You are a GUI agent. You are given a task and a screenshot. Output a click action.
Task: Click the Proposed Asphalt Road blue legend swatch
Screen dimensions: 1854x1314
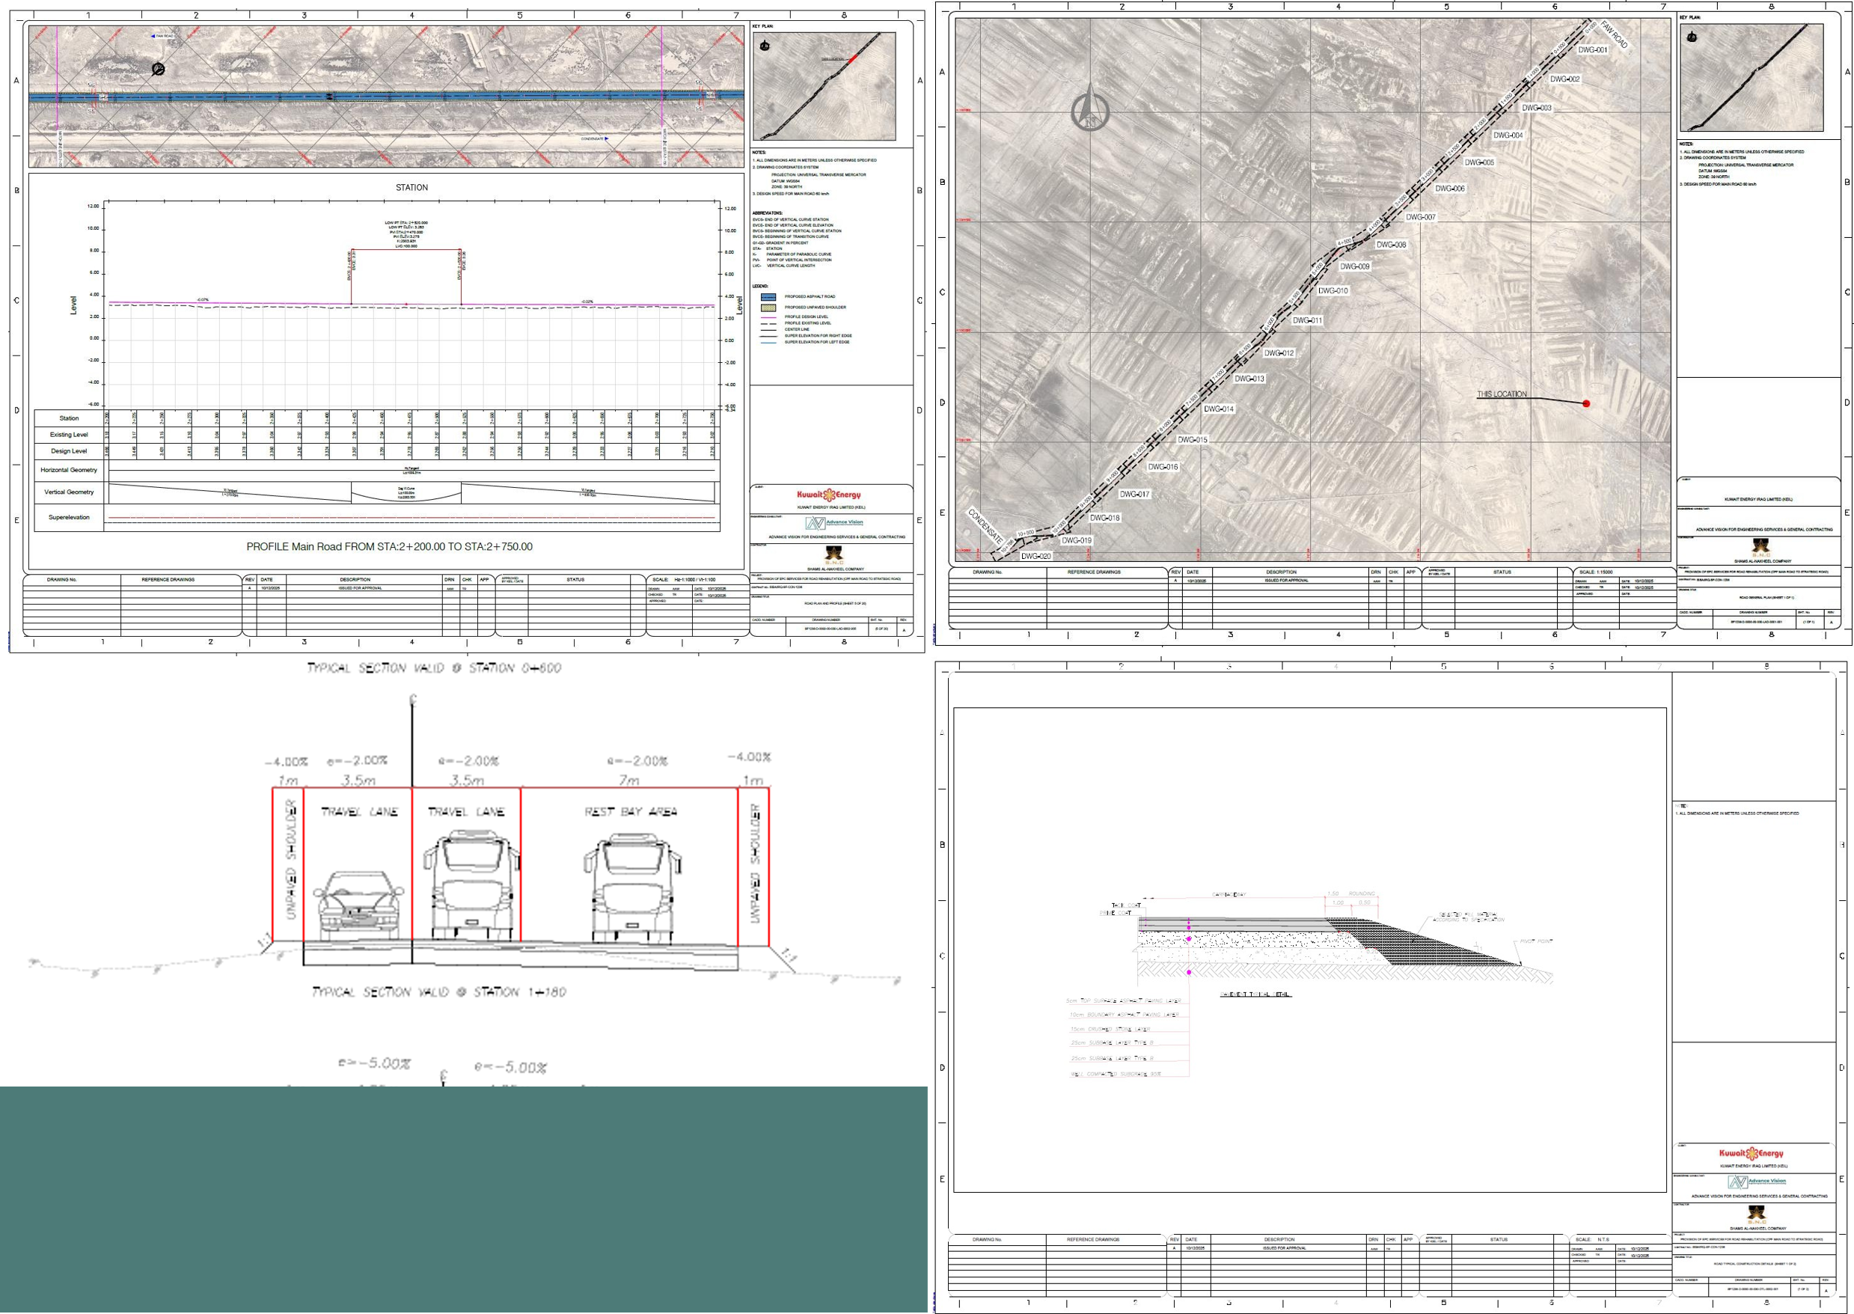coord(769,297)
